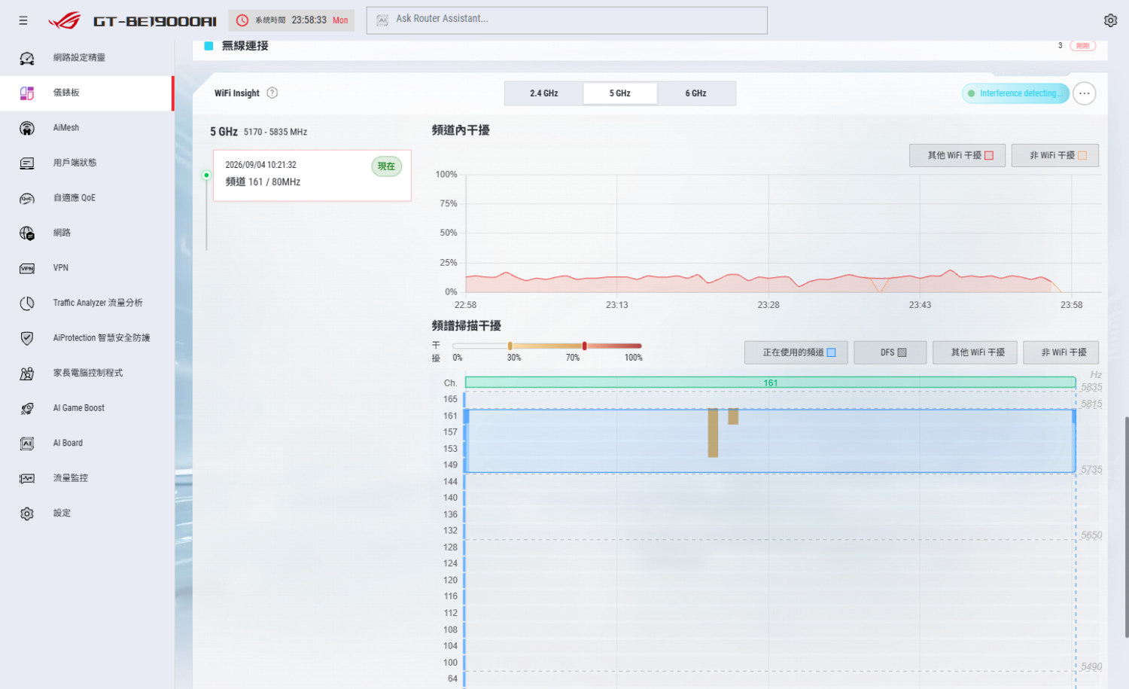Switch to the 6 GHz band tab
1129x689 pixels.
tap(696, 93)
